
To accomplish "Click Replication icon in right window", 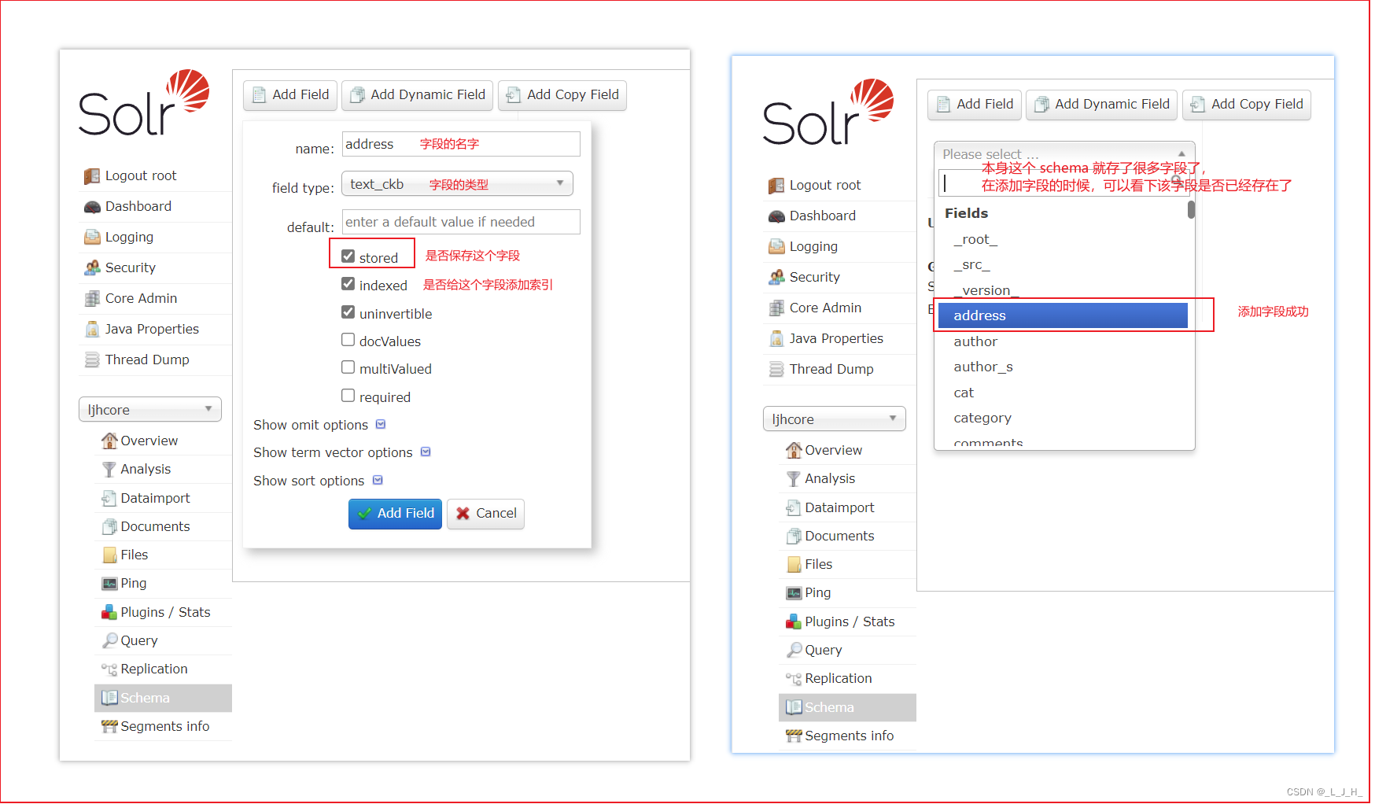I will (x=794, y=679).
